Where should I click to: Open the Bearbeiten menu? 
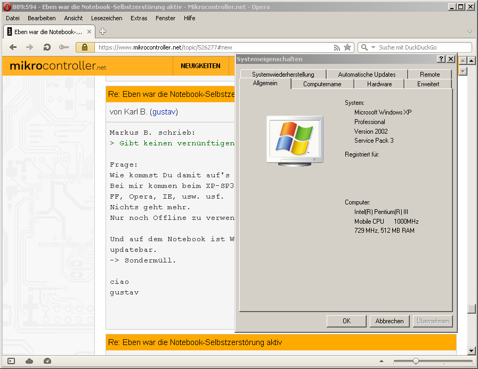[x=42, y=18]
